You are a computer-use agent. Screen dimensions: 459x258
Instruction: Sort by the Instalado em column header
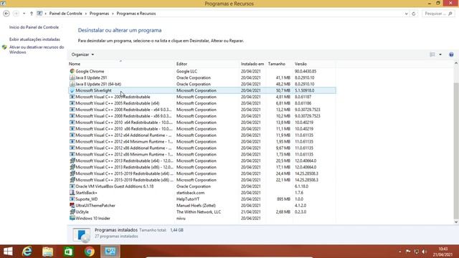coord(252,64)
